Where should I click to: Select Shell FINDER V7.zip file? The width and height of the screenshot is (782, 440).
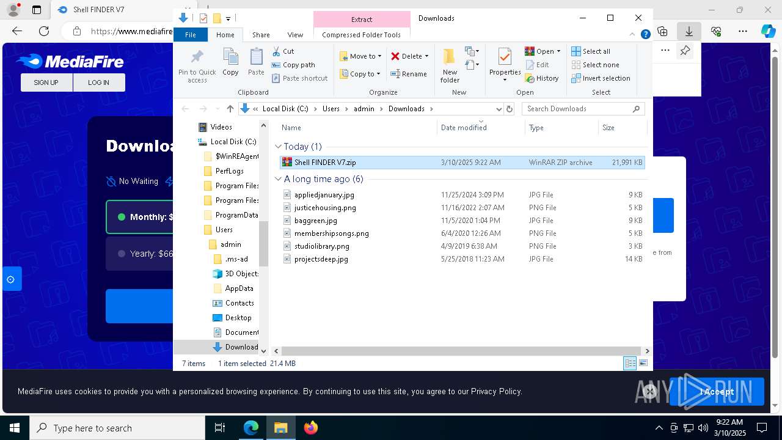(x=462, y=163)
